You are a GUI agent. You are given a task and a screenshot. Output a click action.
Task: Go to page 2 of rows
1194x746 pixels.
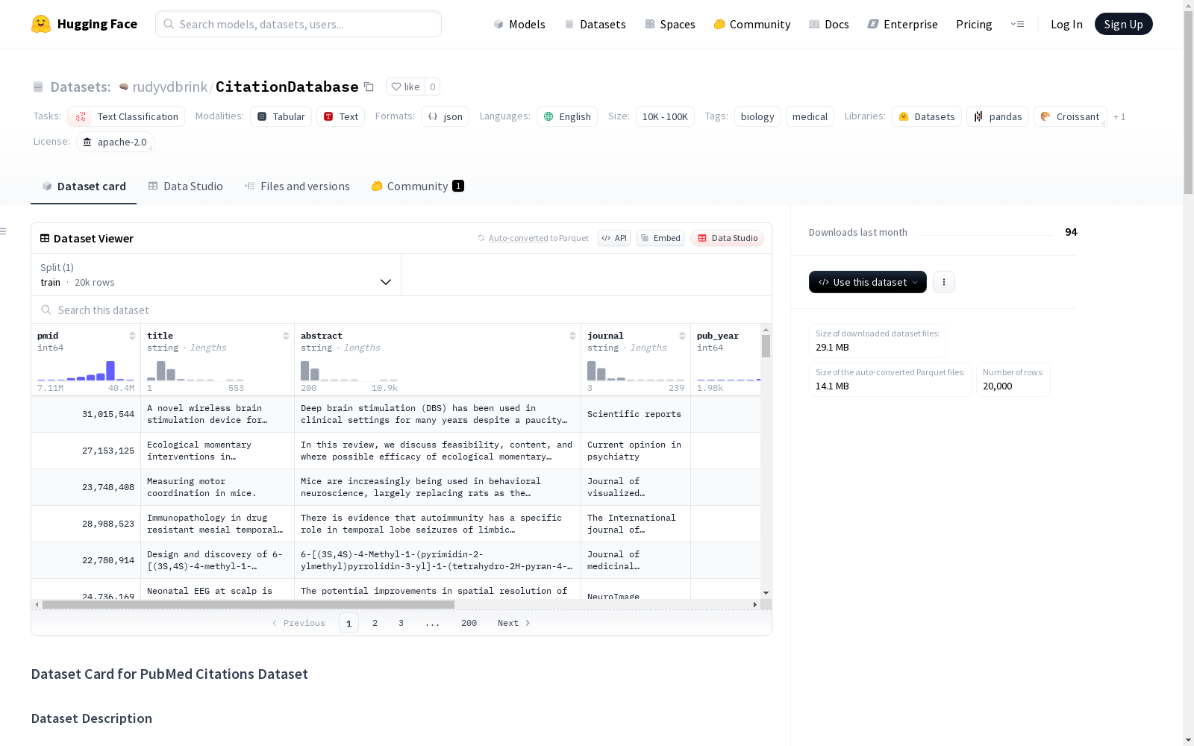pyautogui.click(x=375, y=623)
